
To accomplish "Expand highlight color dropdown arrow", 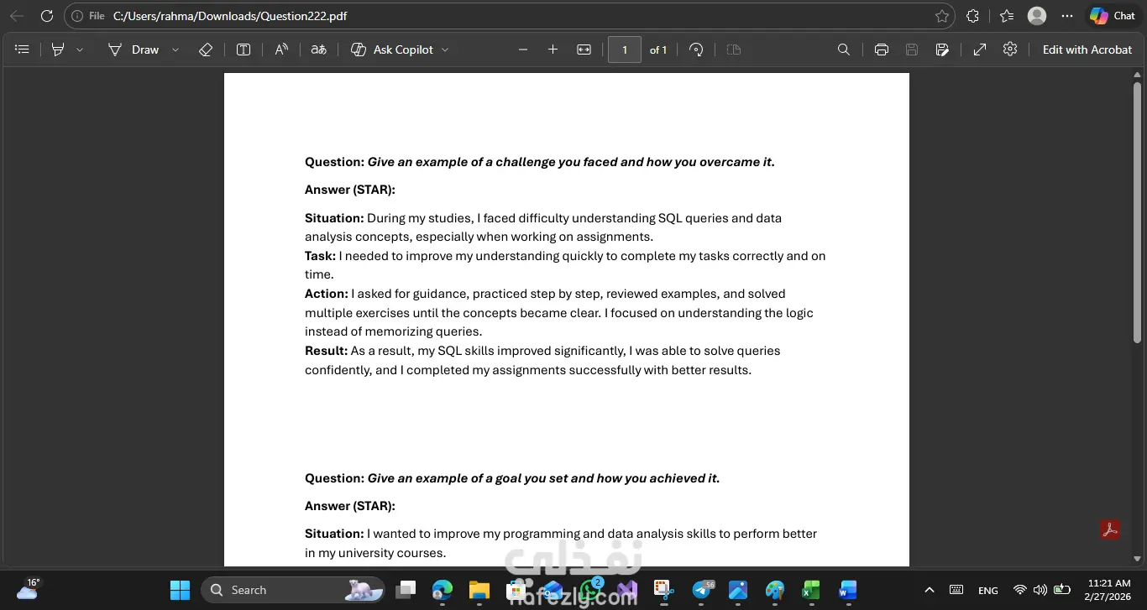I will (80, 50).
